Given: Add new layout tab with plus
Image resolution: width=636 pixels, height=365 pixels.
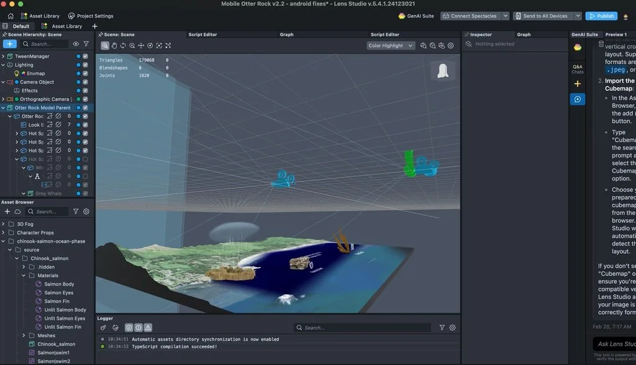Looking at the screenshot, I should (94, 26).
